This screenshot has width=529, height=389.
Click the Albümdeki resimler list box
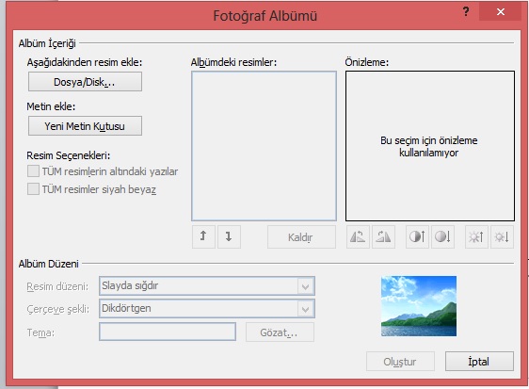coord(264,146)
